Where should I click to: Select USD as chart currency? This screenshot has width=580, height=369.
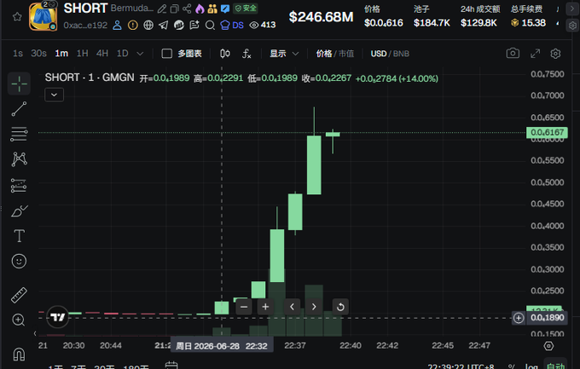[x=379, y=54]
